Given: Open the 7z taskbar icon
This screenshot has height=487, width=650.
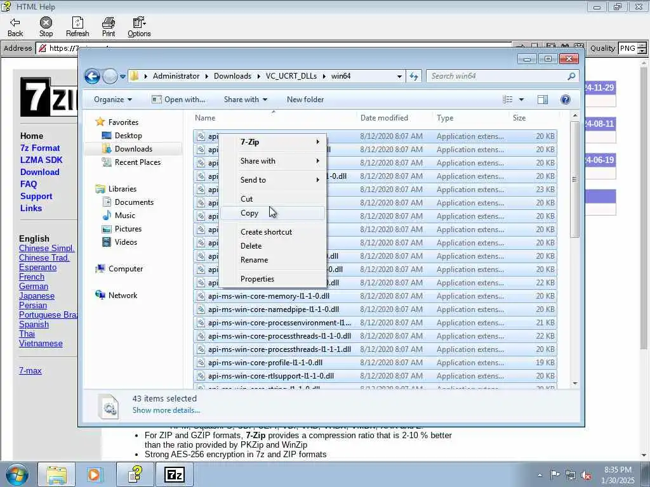Looking at the screenshot, I should (x=174, y=475).
